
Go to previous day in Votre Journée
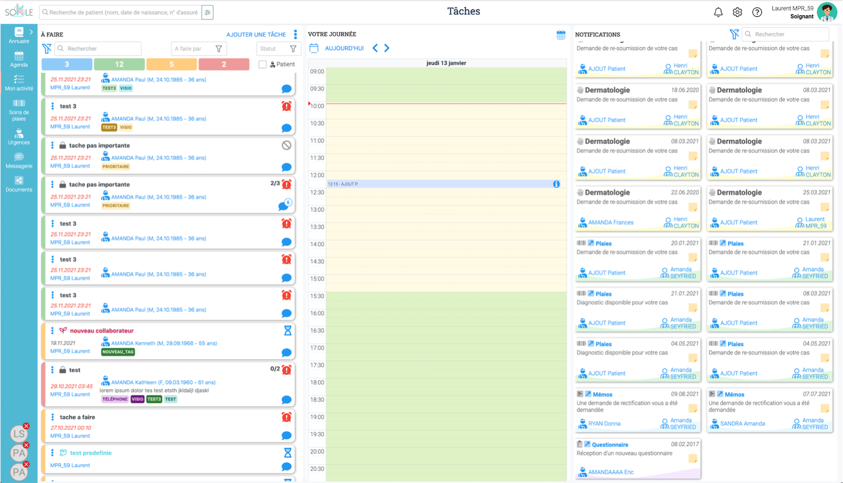[x=375, y=48]
